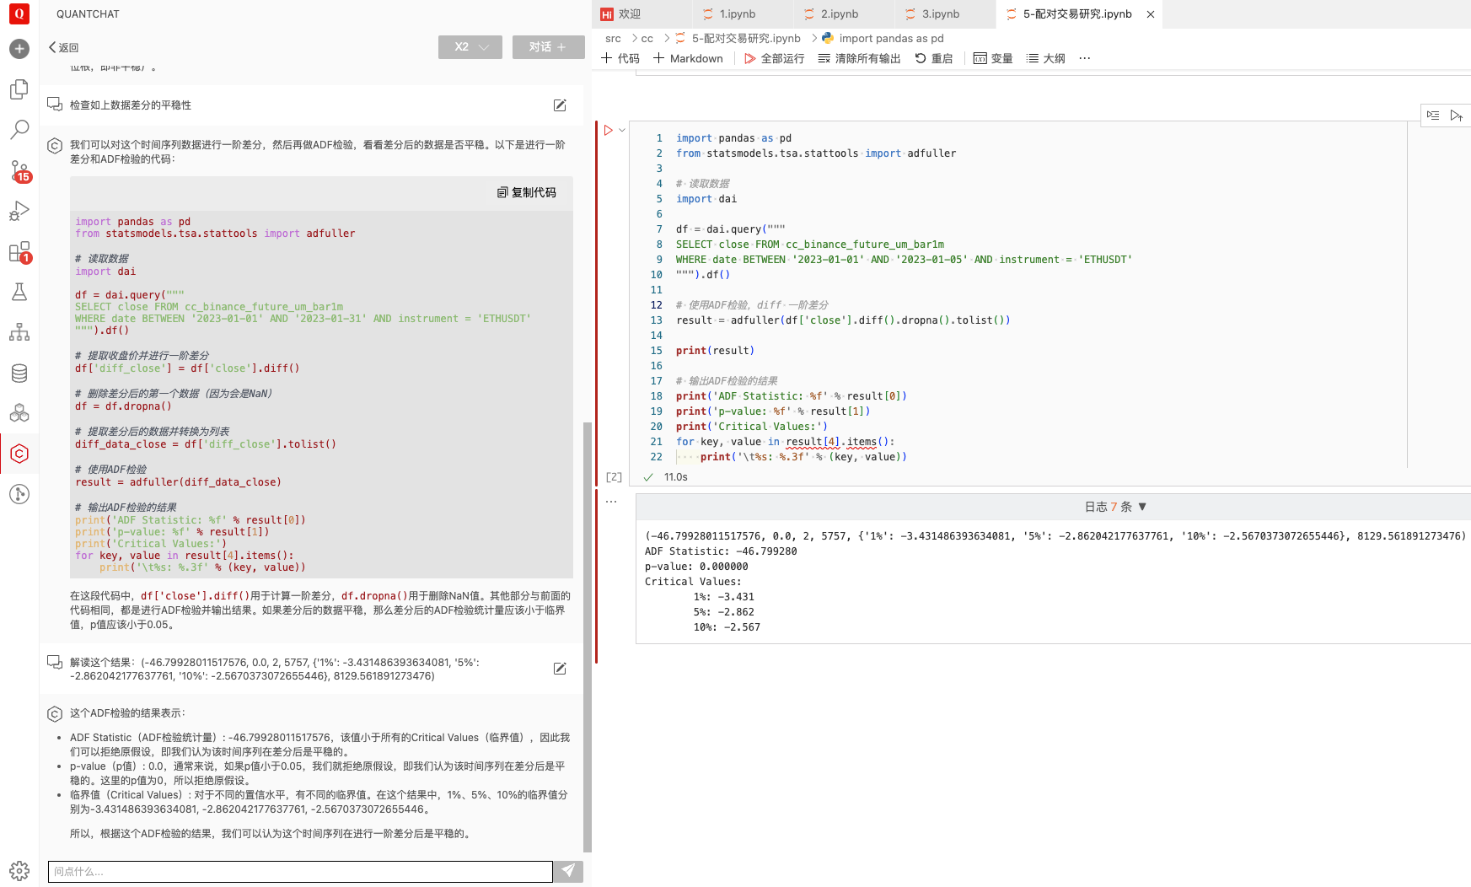Expand the cell run options chevron
The width and height of the screenshot is (1471, 887).
(x=622, y=131)
